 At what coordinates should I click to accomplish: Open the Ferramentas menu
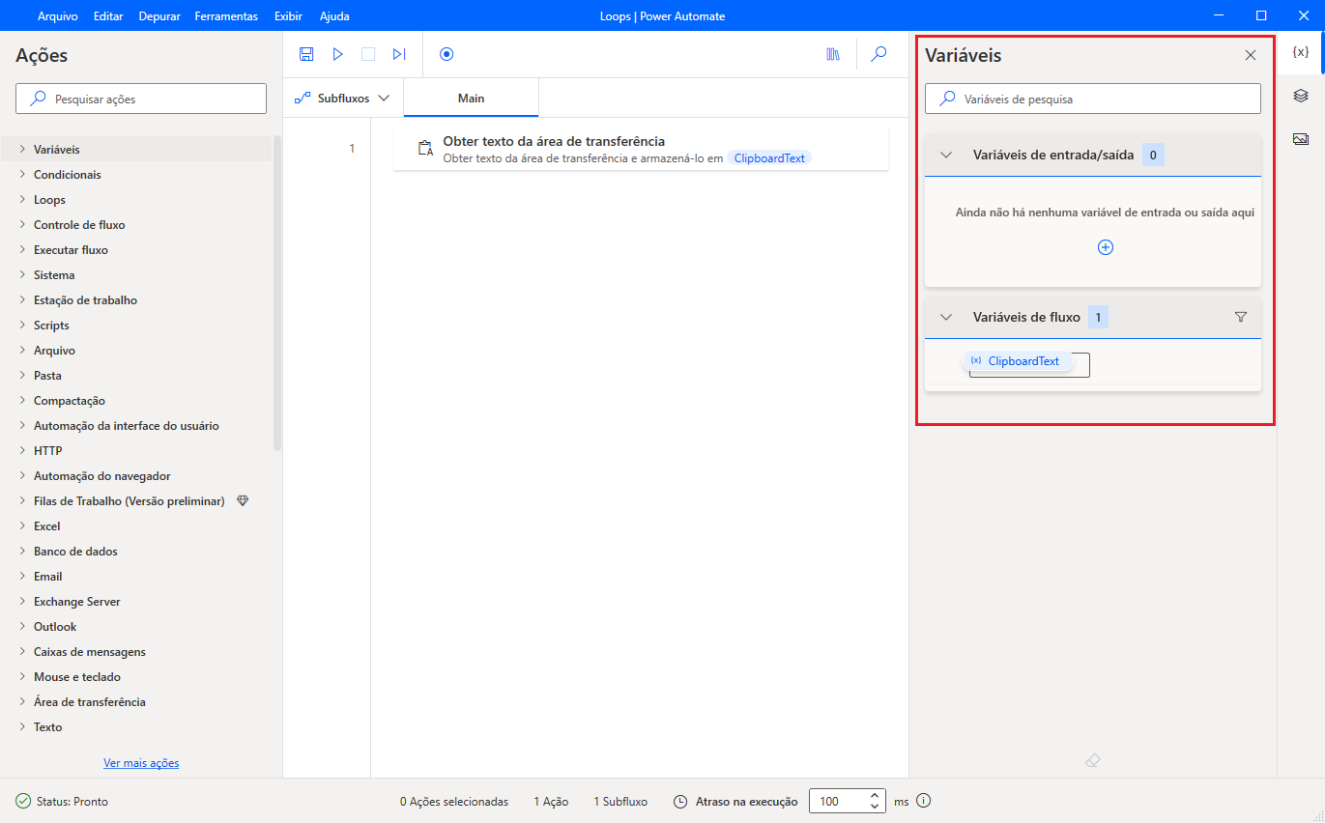226,16
